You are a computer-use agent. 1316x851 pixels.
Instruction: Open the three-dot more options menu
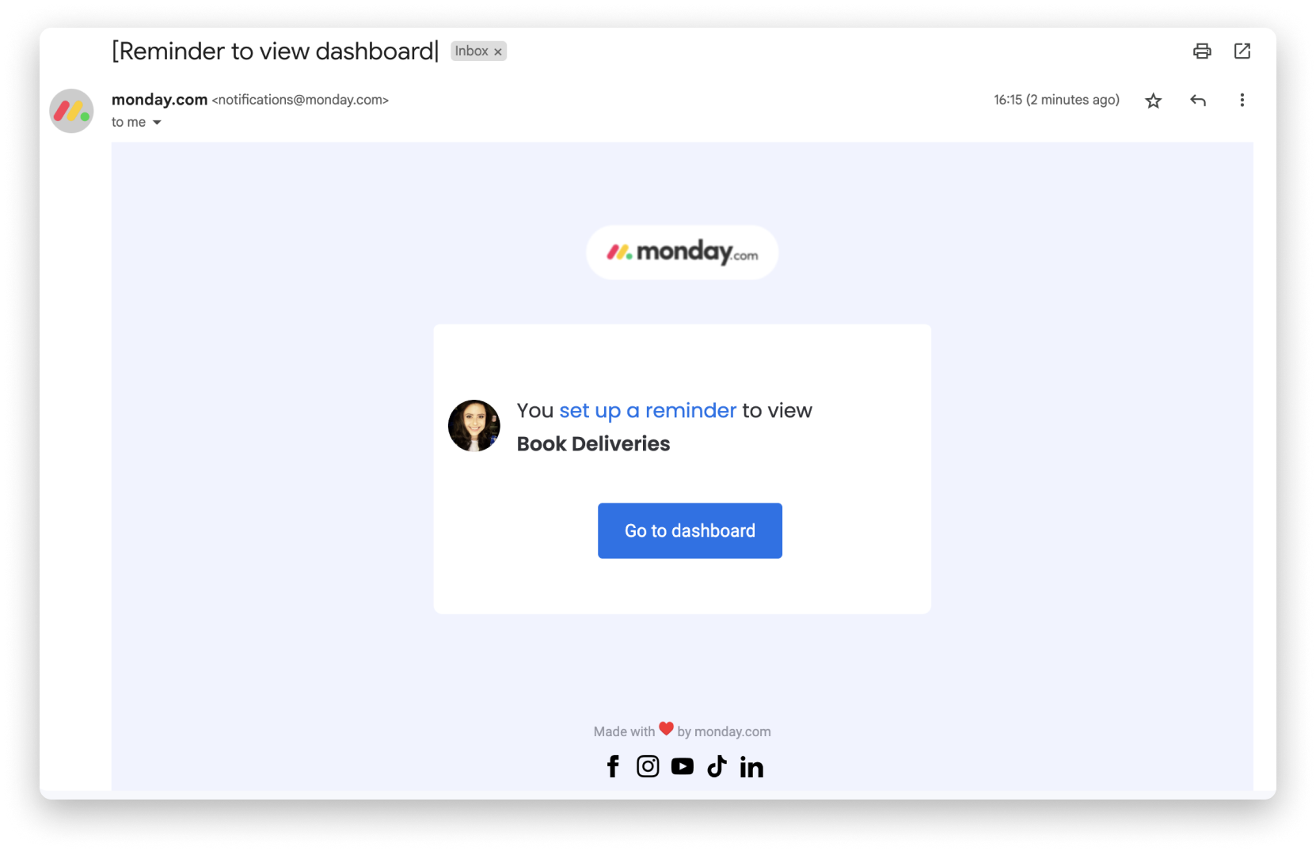[1242, 100]
